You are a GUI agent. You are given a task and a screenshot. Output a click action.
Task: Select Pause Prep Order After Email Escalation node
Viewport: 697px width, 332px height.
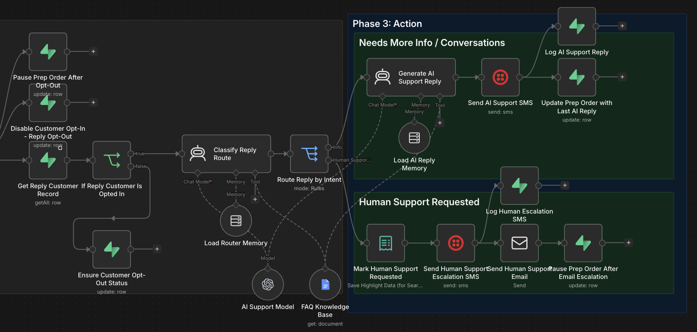pyautogui.click(x=583, y=243)
